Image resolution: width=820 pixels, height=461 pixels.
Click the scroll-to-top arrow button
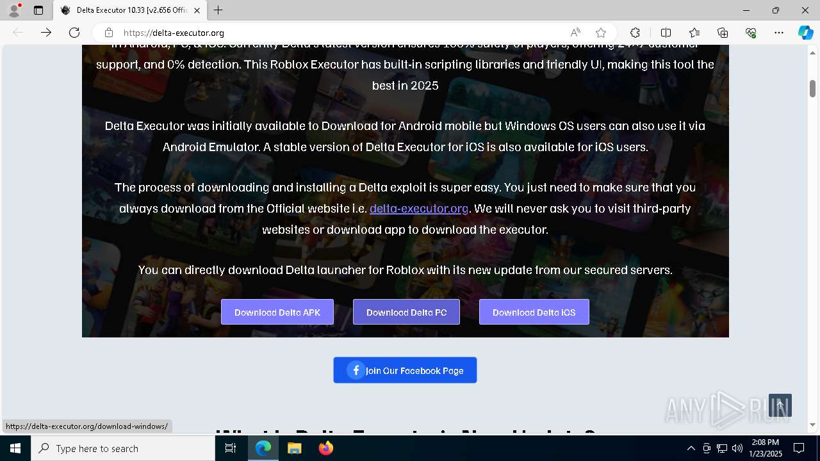780,405
